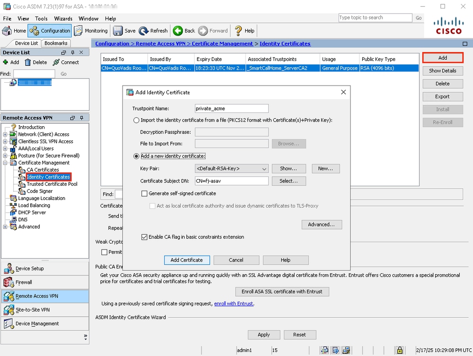This screenshot has width=473, height=356.
Task: Open the Device Management section
Action: pos(45,323)
